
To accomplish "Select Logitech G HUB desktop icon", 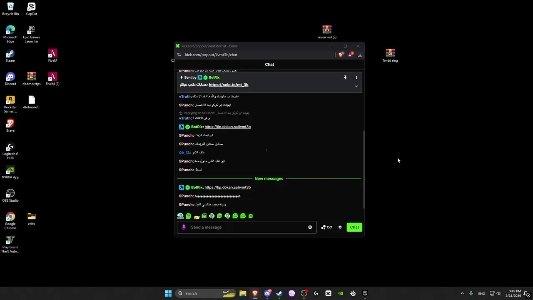I will (x=10, y=151).
